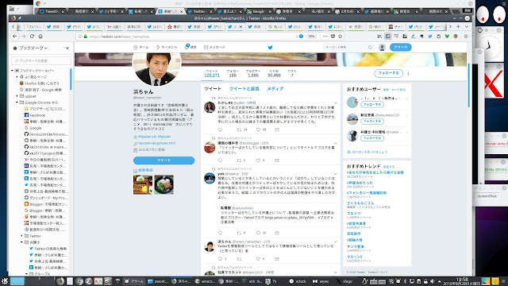Open the first food photo thumbnail

[143, 184]
